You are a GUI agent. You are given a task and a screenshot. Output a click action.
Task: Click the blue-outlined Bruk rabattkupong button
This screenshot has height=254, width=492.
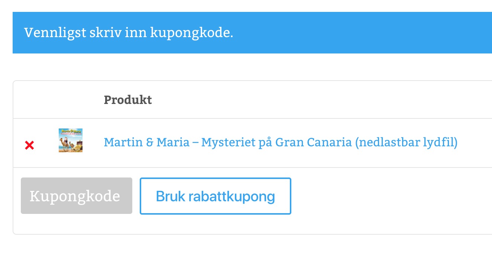pyautogui.click(x=216, y=196)
